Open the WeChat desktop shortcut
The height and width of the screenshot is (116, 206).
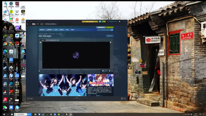pyautogui.click(x=5, y=107)
